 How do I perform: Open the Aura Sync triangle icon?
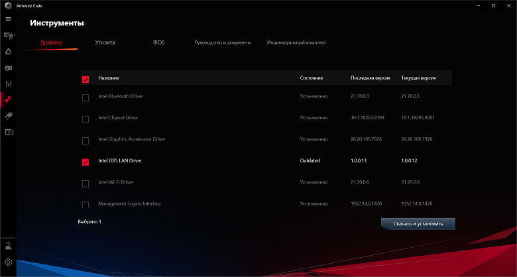point(9,52)
